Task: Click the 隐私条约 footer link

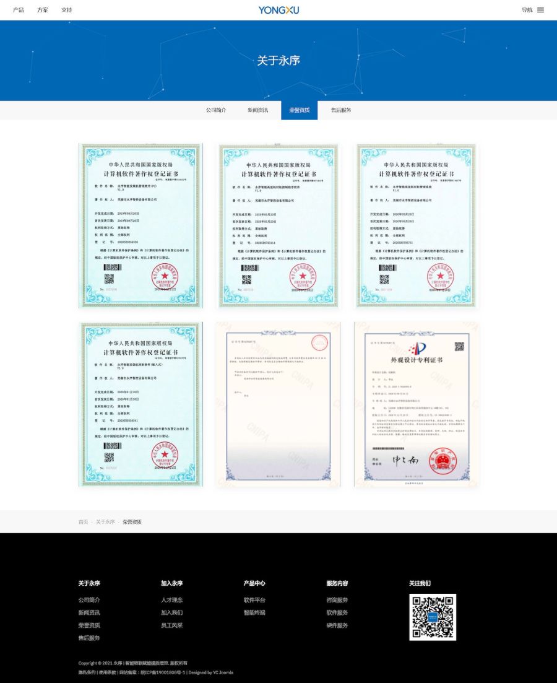Action: pyautogui.click(x=87, y=672)
